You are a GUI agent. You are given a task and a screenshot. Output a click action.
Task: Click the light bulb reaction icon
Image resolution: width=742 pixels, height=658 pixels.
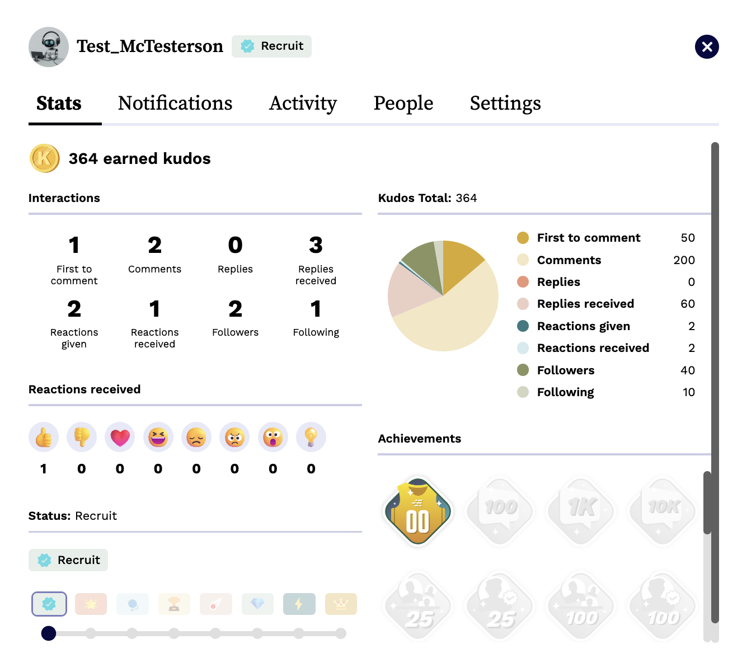[311, 437]
